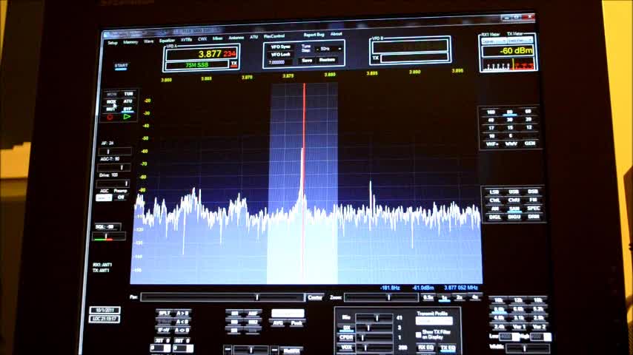This screenshot has height=355, width=633.
Task: Open the Antenna menu
Action: coord(236,38)
